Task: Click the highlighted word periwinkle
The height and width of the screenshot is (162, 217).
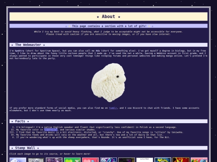Action: [x=51, y=130]
